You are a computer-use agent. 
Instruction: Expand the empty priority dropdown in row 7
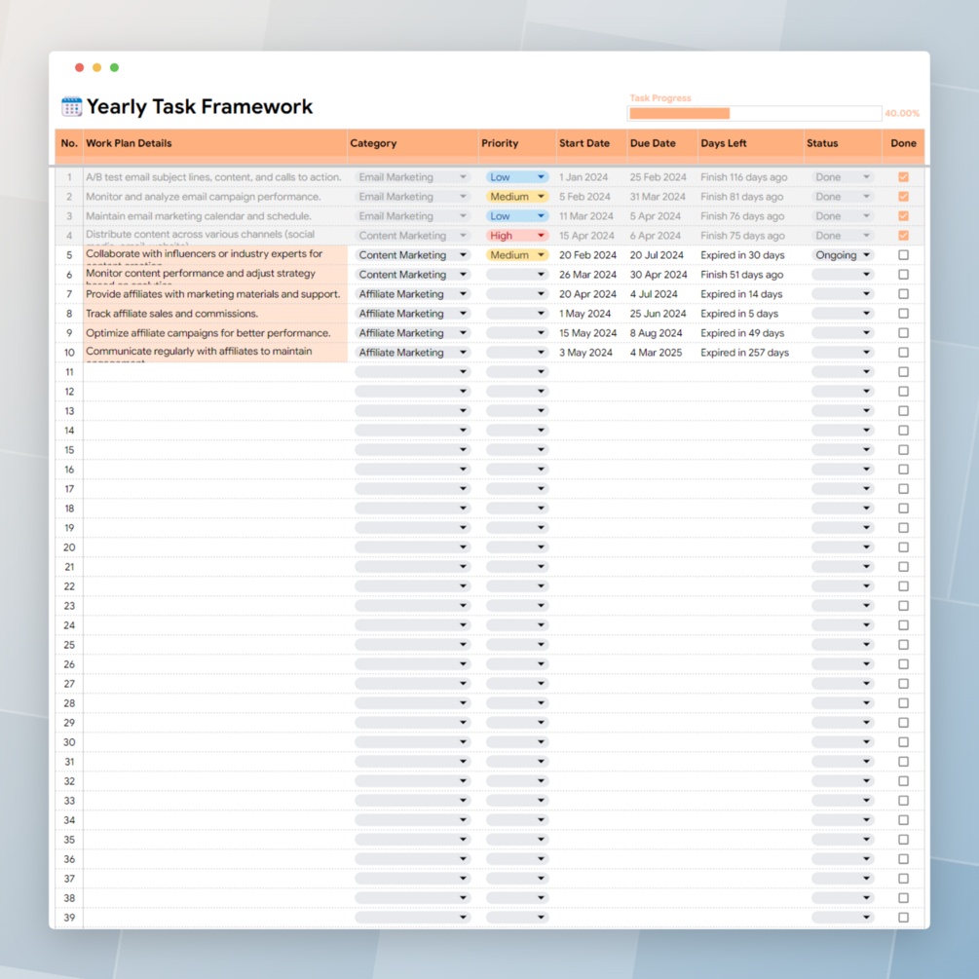point(517,294)
